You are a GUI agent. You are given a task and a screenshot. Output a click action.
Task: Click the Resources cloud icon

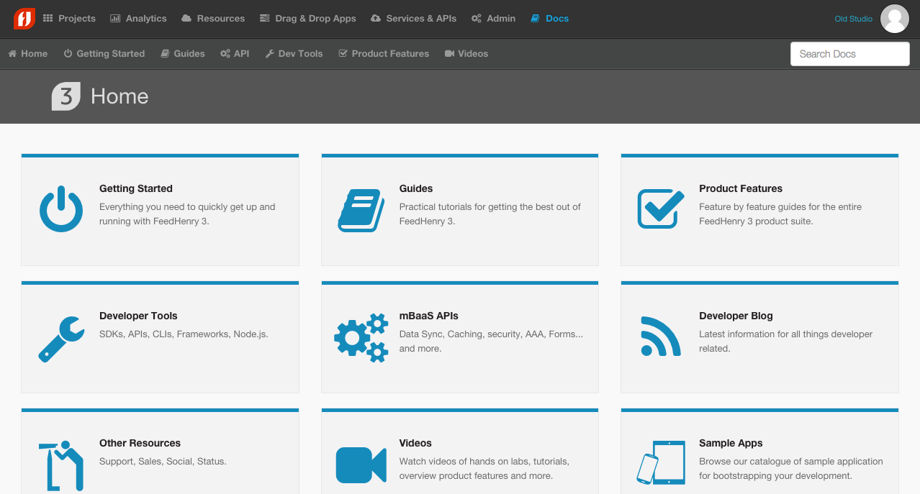click(186, 19)
